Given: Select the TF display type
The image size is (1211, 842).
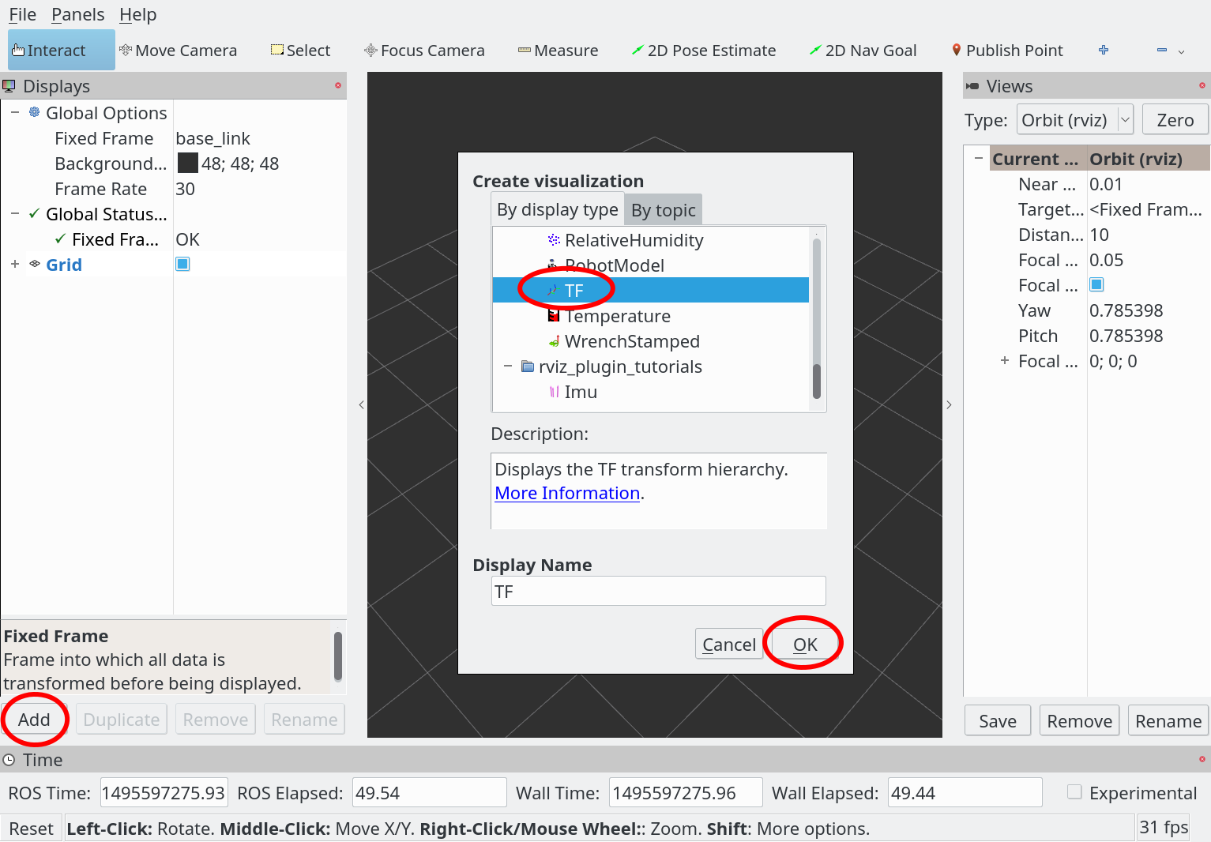Looking at the screenshot, I should 651,290.
